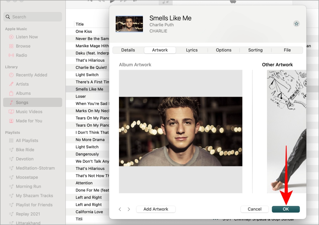
Task: Click the magnifier icon in Search
Action: pos(8,17)
